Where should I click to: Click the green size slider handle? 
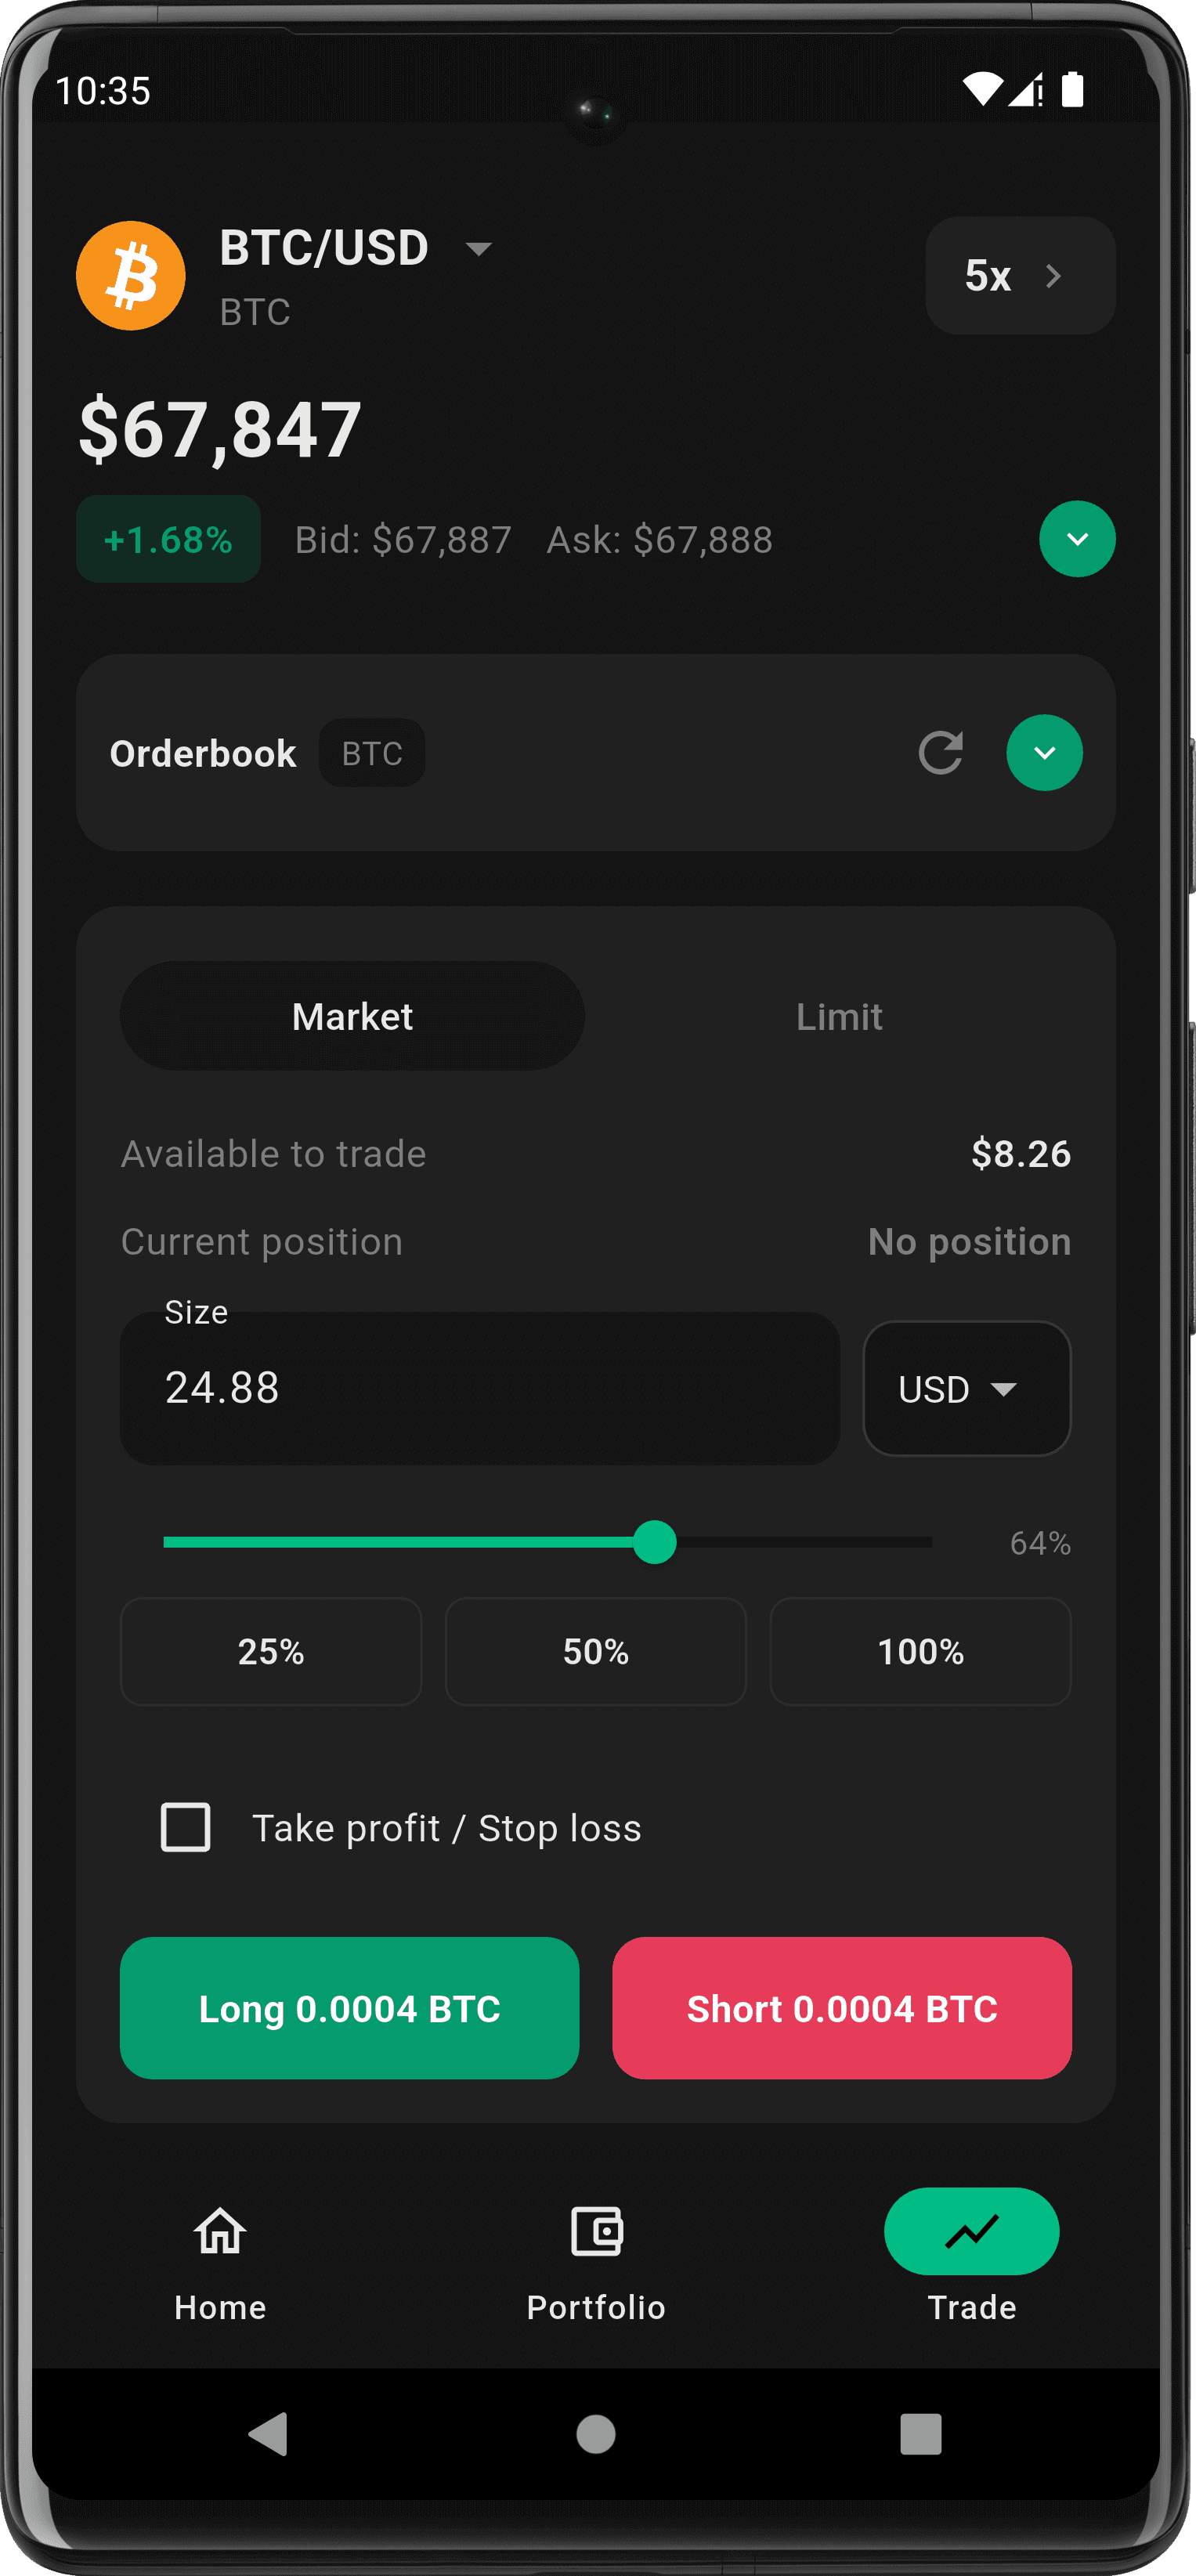(x=655, y=1542)
